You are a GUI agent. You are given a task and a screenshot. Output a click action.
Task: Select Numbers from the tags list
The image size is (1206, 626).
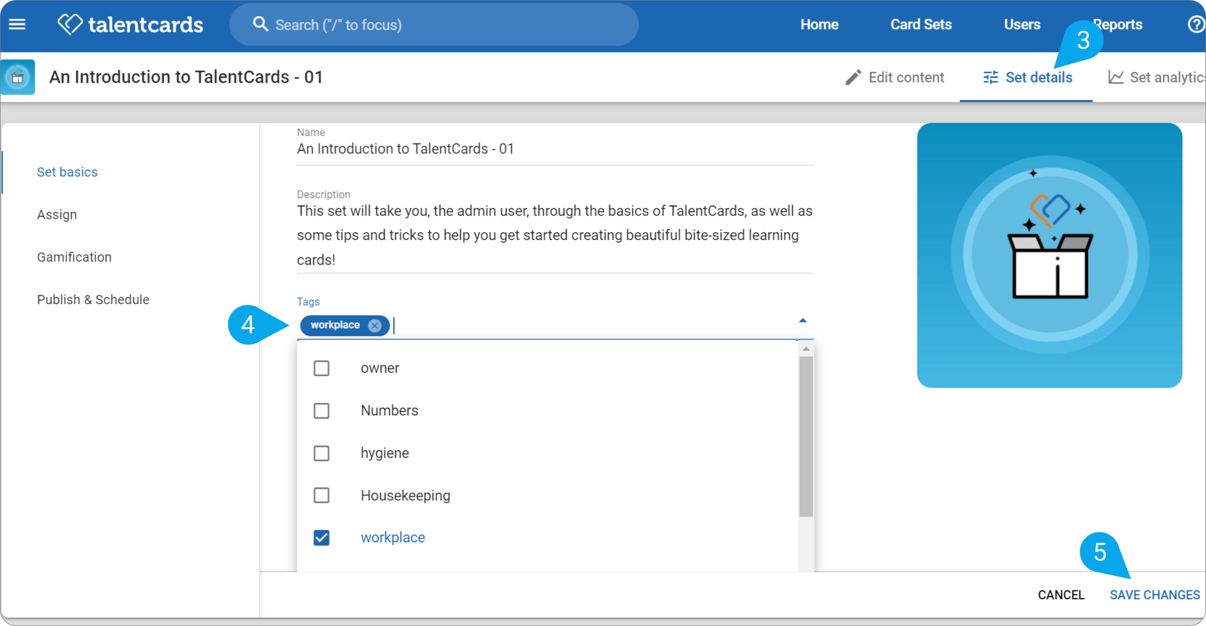click(389, 411)
